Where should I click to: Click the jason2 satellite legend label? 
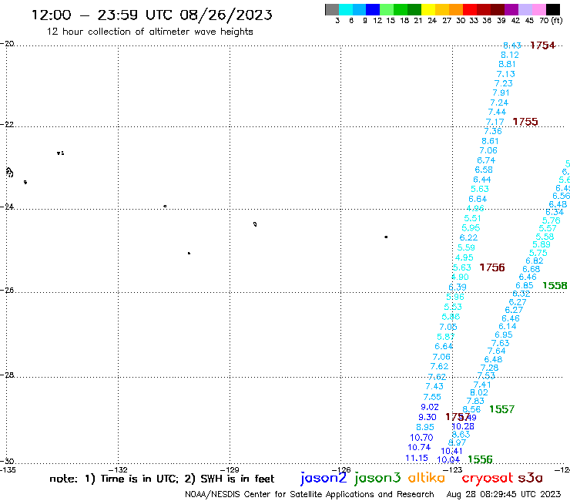pos(324,478)
